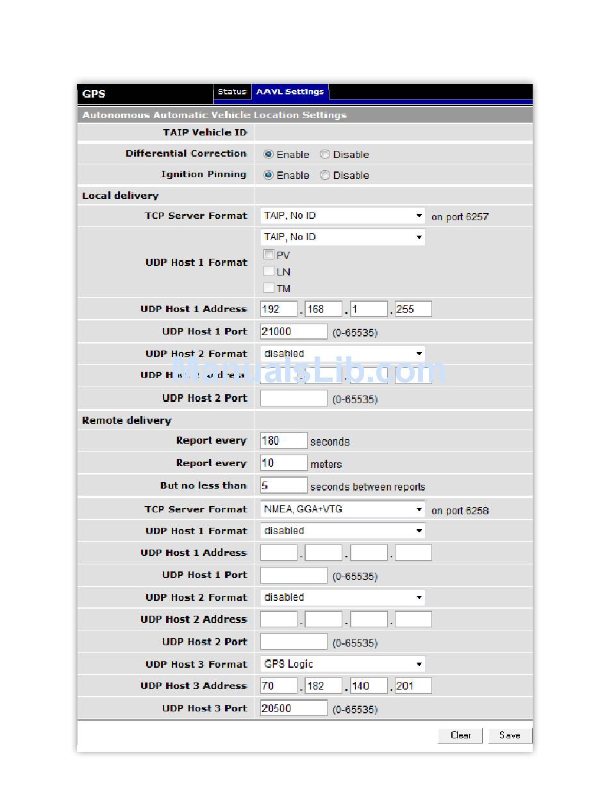The image size is (609, 809).
Task: Click Remote UDP Host 1 Address first octet
Action: point(279,553)
